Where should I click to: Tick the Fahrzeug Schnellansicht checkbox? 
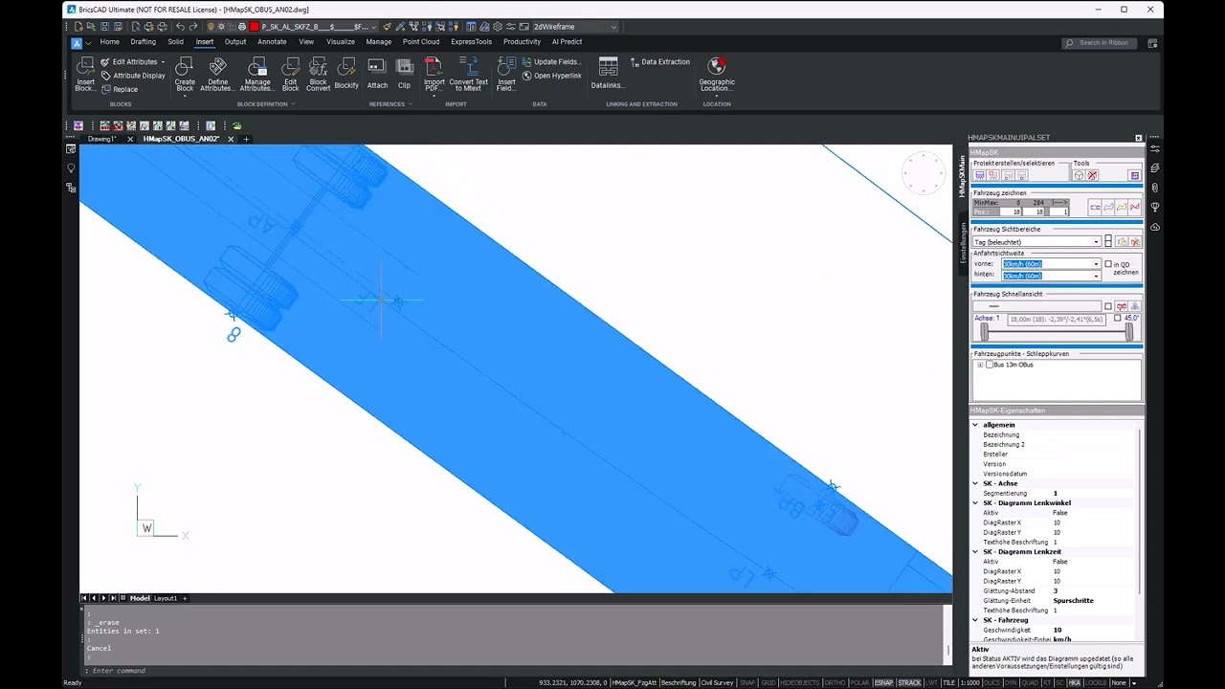1108,306
